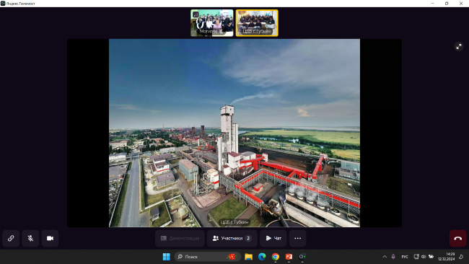Switch to the Telemost app in the taskbar
Screen dimensions: 469x264
(x=302, y=257)
